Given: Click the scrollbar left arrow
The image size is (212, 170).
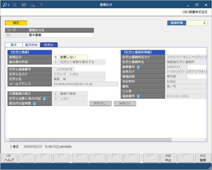Looking at the screenshot, I should point(7,139).
